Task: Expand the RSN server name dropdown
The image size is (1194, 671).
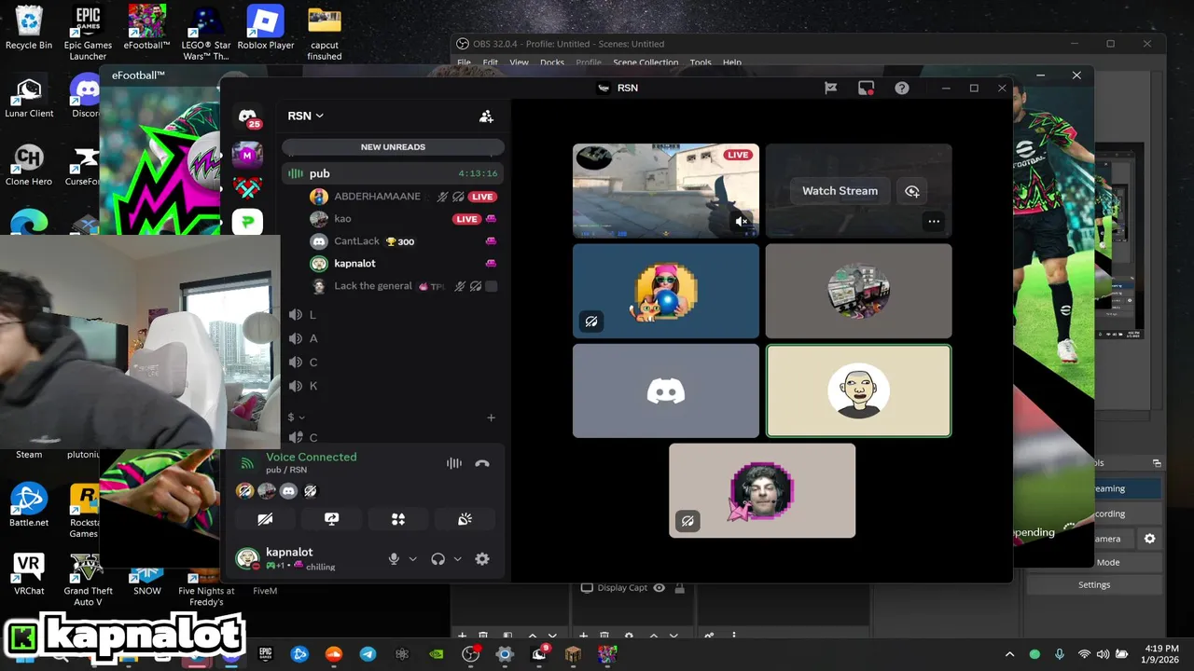Action: 305,116
